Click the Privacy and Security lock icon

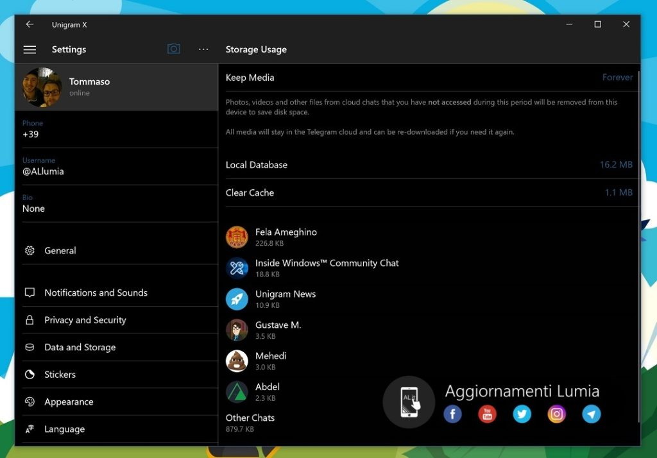(x=30, y=320)
